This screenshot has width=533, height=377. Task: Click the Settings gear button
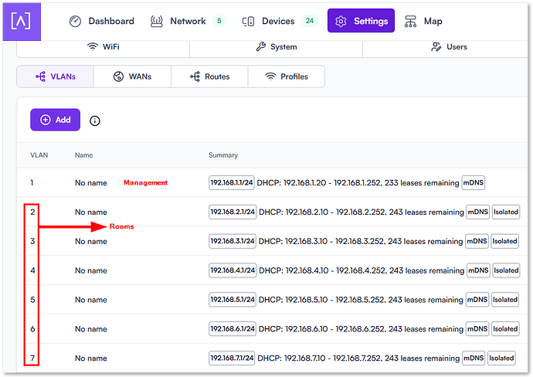coord(361,21)
